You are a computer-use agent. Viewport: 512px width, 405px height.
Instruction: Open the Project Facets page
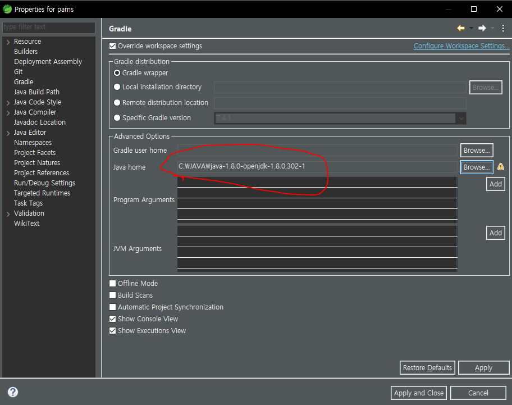[x=35, y=153]
